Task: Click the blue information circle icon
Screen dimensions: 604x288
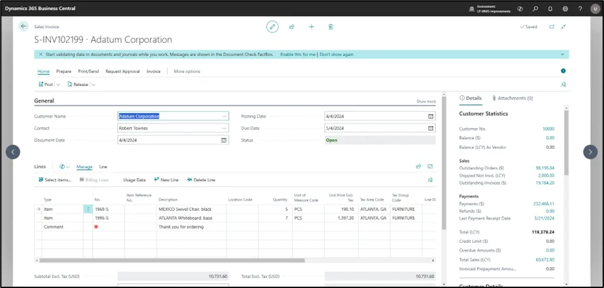Action: [563, 71]
